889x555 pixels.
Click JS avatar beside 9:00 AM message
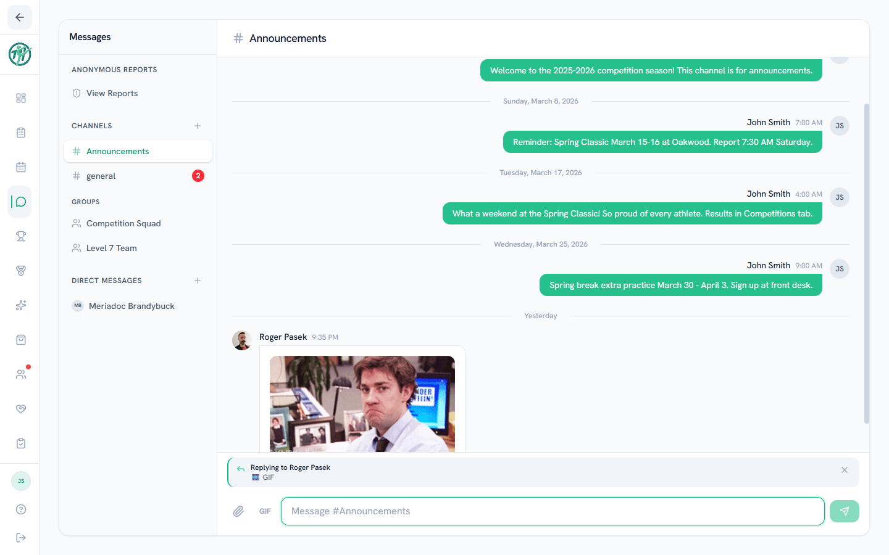coord(840,269)
